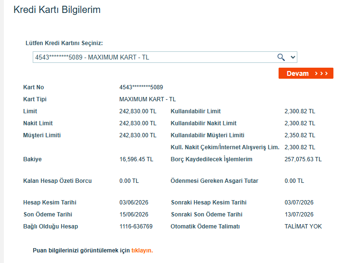This screenshot has width=357, height=263.
Task: Click Sonraki Son Ödeme Tarihi date 13/07/2026
Action: pyautogui.click(x=299, y=215)
